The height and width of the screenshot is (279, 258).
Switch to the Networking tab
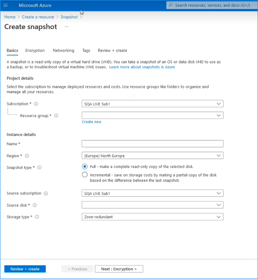(x=64, y=50)
